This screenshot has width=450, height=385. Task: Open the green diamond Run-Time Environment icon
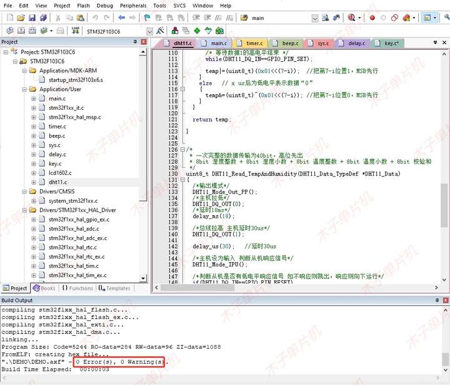(197, 31)
